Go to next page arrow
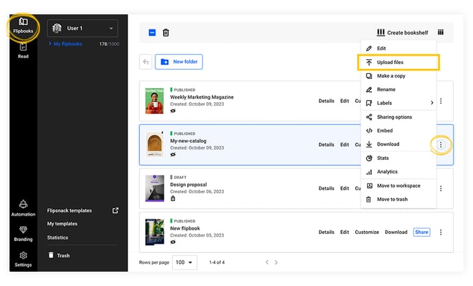Image resolution: width=473 pixels, height=286 pixels. pyautogui.click(x=276, y=262)
